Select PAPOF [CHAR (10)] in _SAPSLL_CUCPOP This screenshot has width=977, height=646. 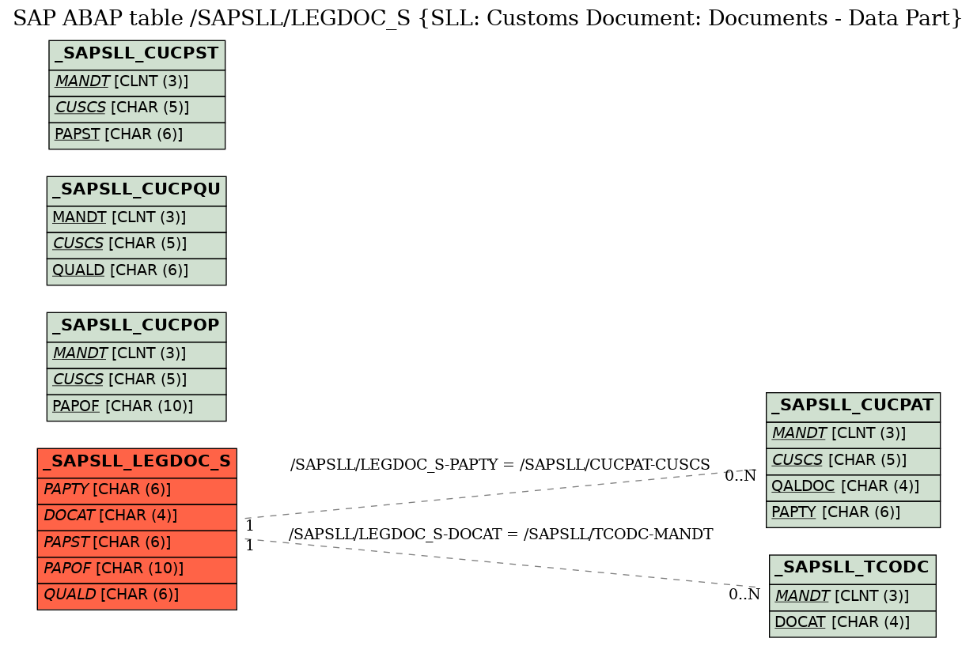tap(136, 406)
